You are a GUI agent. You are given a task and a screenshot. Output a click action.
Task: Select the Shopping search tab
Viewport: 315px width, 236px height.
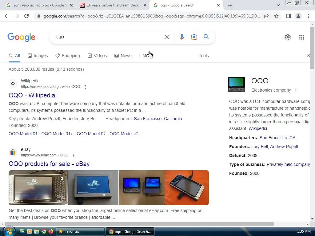68,56
